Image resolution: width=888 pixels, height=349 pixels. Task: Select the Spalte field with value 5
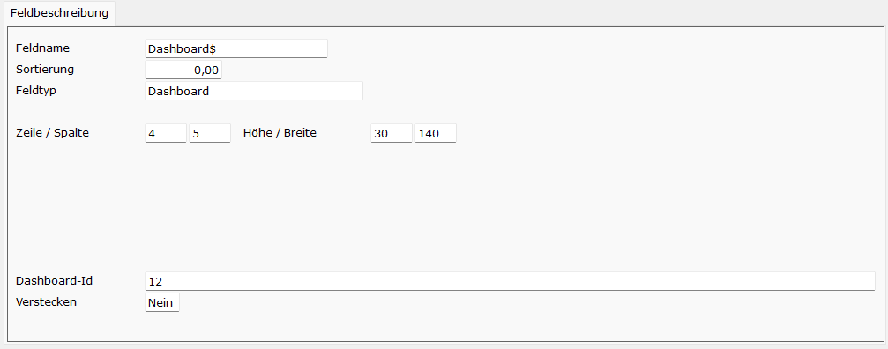[210, 133]
